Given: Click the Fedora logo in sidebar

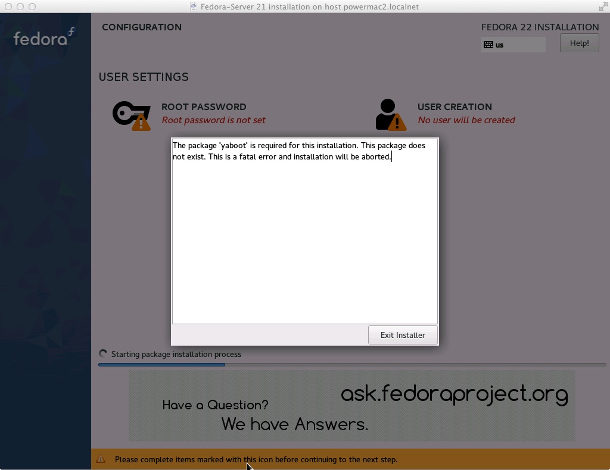Looking at the screenshot, I should (43, 37).
